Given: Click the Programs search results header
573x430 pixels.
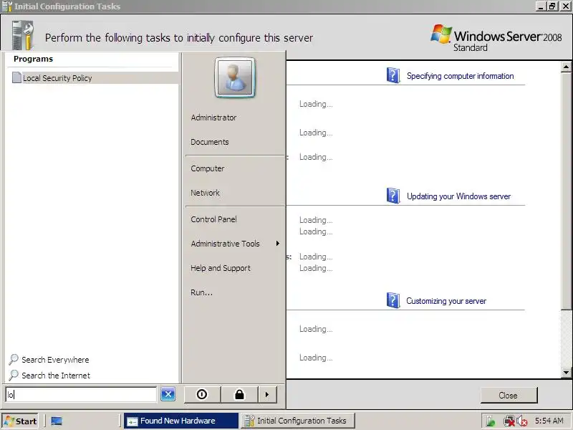Looking at the screenshot, I should (33, 59).
